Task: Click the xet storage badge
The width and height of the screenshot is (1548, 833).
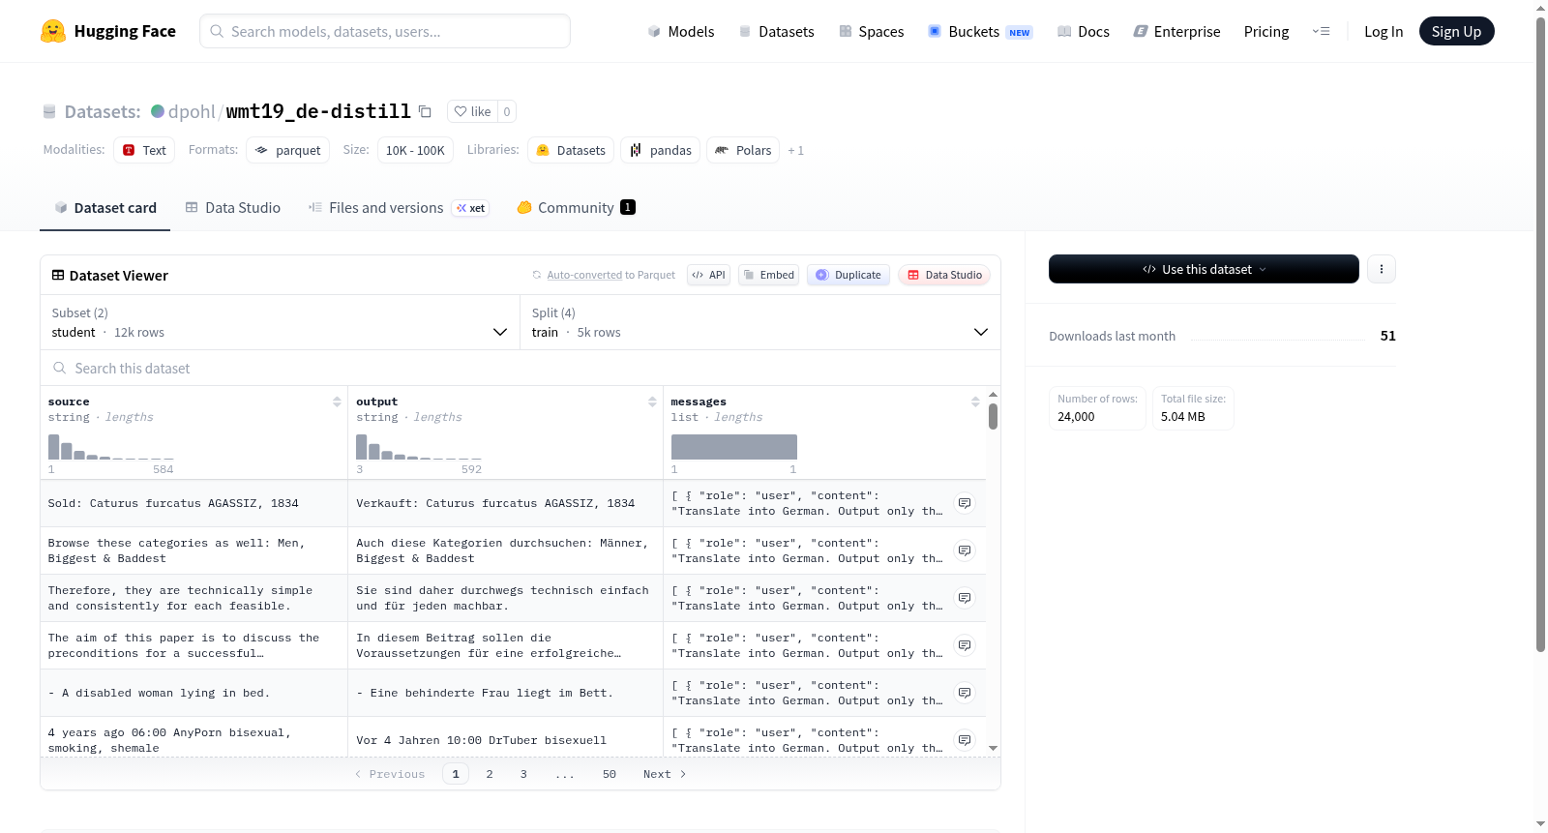Action: (471, 208)
